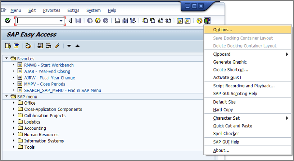Expand the Office folder
The image size is (294, 161).
click(14, 103)
